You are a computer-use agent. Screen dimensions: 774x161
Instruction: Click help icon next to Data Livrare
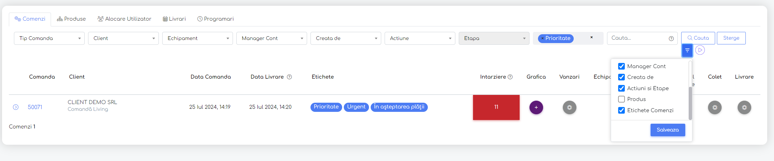tap(289, 77)
